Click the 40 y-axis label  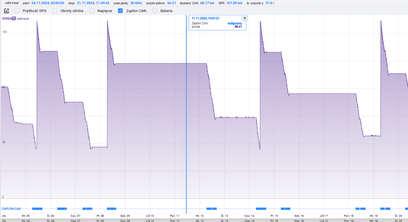coord(4,142)
